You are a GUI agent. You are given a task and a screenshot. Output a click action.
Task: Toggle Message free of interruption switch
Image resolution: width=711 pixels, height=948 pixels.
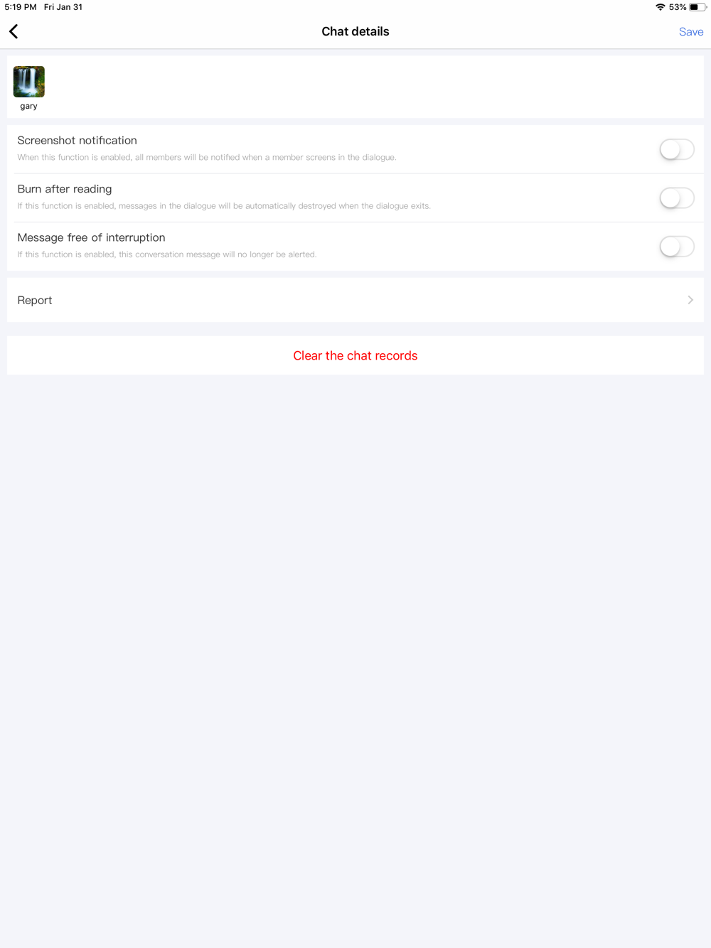click(x=676, y=247)
